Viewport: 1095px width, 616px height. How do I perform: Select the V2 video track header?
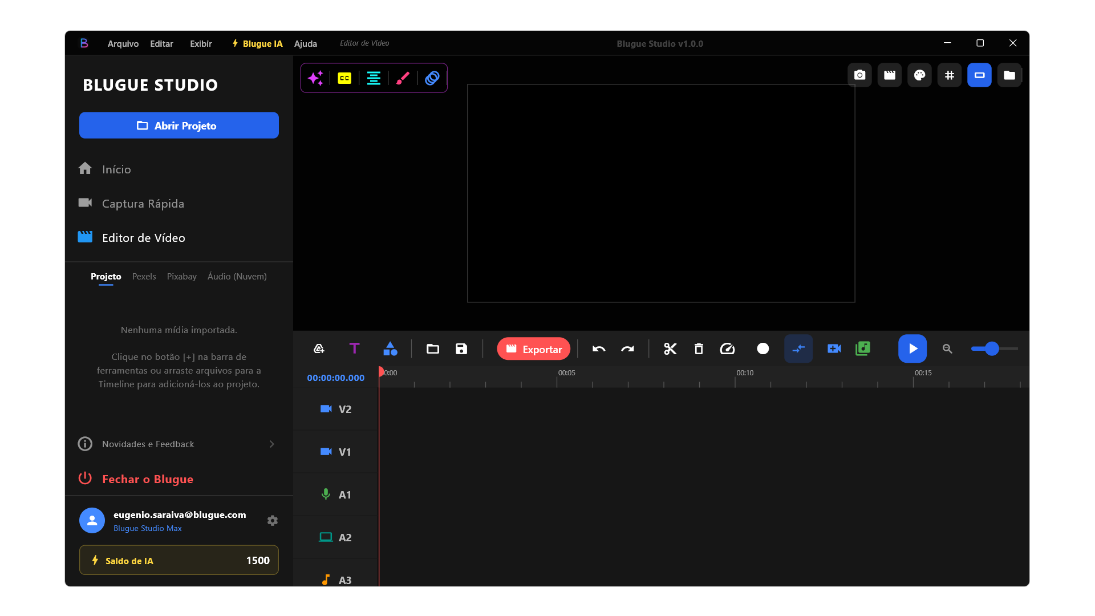pos(335,409)
